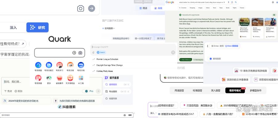Screen dimensions: 278x118
Task: Open the Converse chip in Google
Action: (183, 8)
